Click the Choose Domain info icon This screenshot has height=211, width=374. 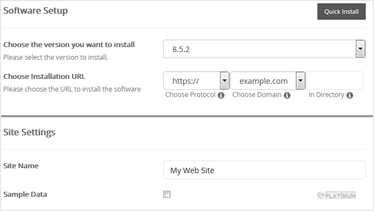click(287, 95)
